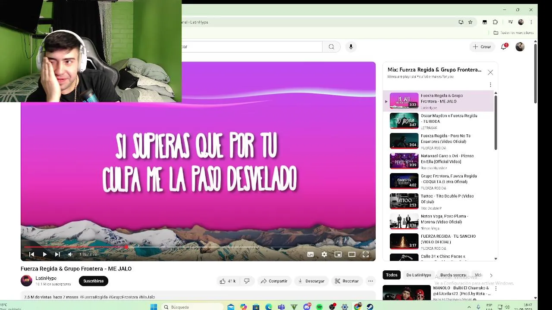Select 'Natanael Cano x Ovi - Pienso En Ella'

[x=438, y=161]
